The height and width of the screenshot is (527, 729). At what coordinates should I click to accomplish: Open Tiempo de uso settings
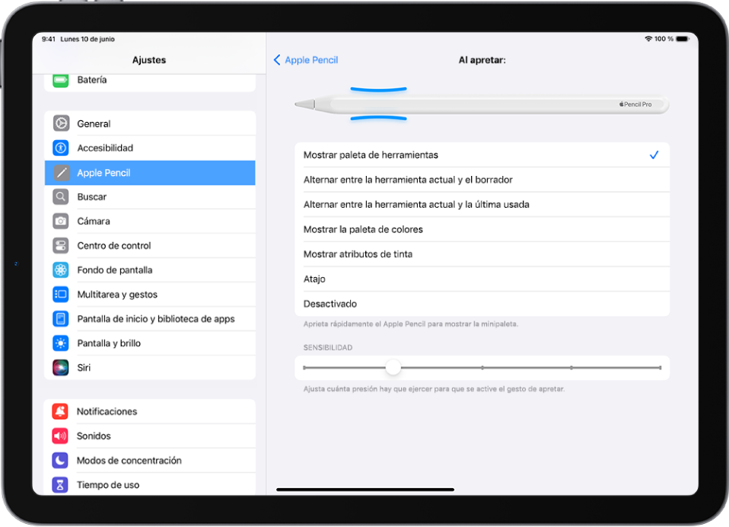(x=150, y=484)
